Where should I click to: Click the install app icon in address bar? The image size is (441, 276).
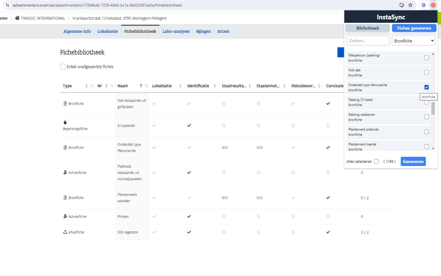point(402,5)
